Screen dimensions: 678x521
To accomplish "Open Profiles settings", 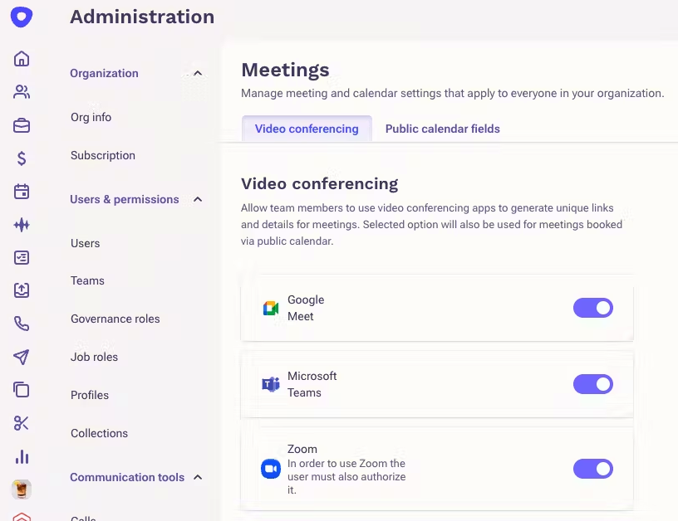I will click(x=90, y=395).
